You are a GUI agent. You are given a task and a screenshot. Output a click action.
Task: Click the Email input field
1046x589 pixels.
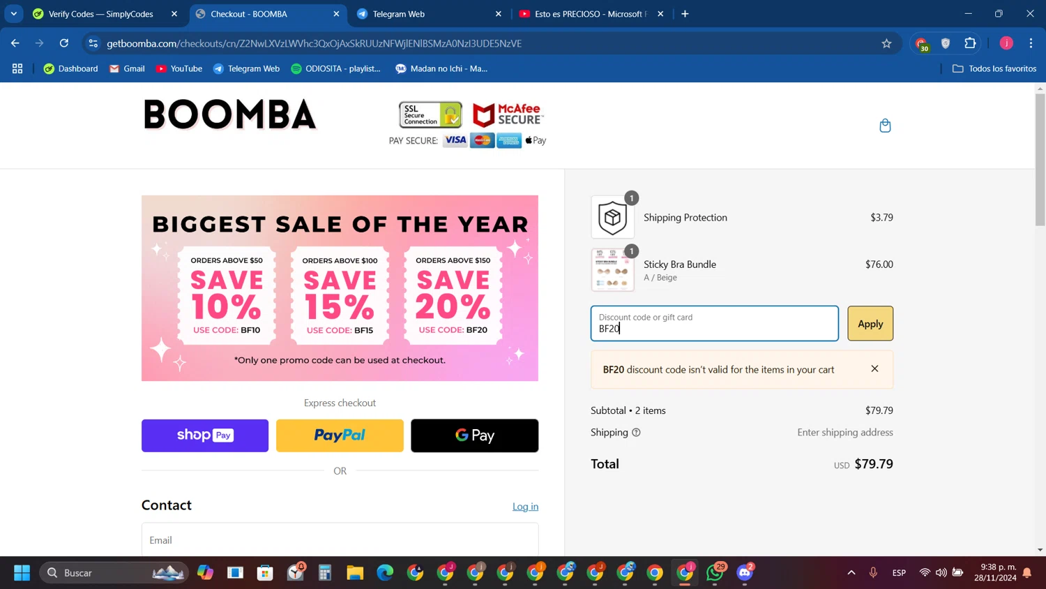[340, 540]
